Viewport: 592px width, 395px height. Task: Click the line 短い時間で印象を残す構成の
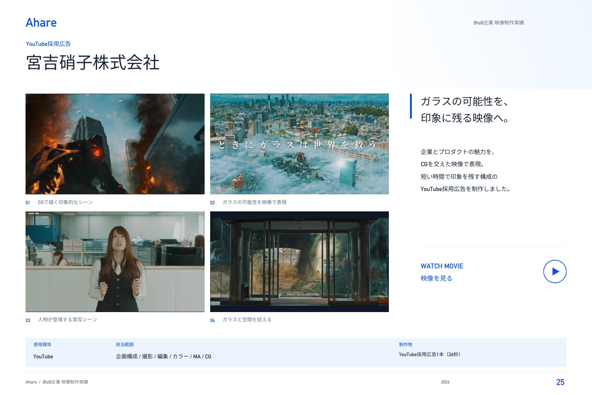click(459, 177)
